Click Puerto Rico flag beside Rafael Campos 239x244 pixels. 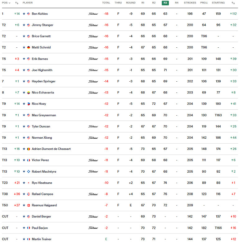pyautogui.click(x=29, y=194)
